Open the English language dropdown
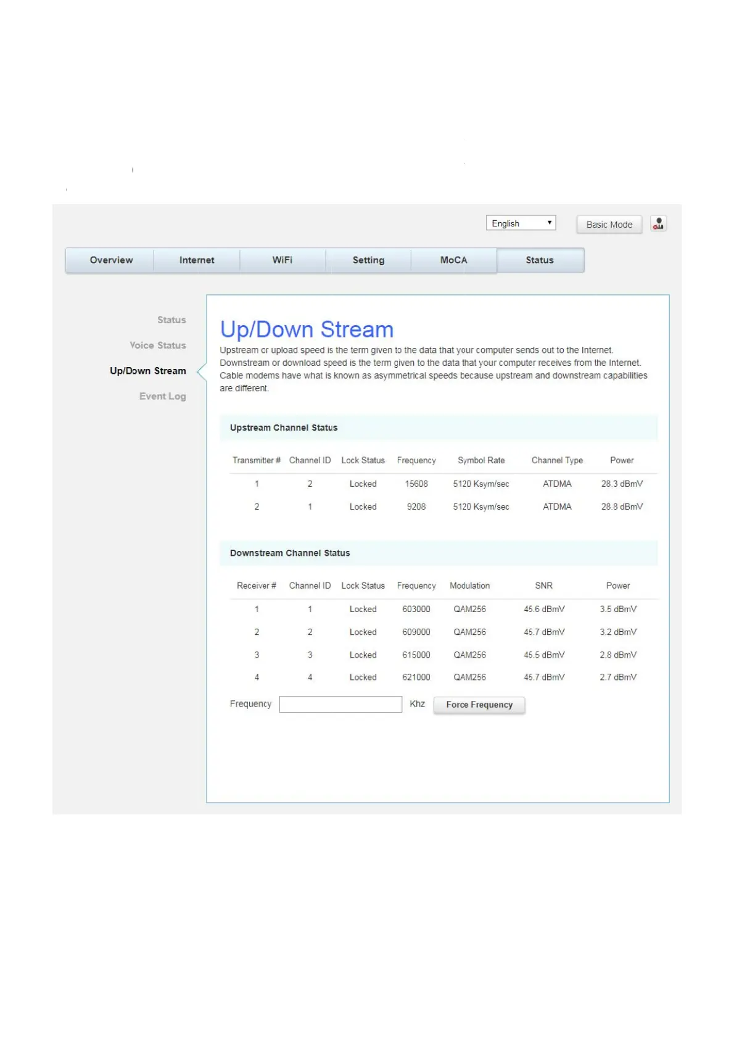Screen dimensions: 734x1039 (x=521, y=223)
